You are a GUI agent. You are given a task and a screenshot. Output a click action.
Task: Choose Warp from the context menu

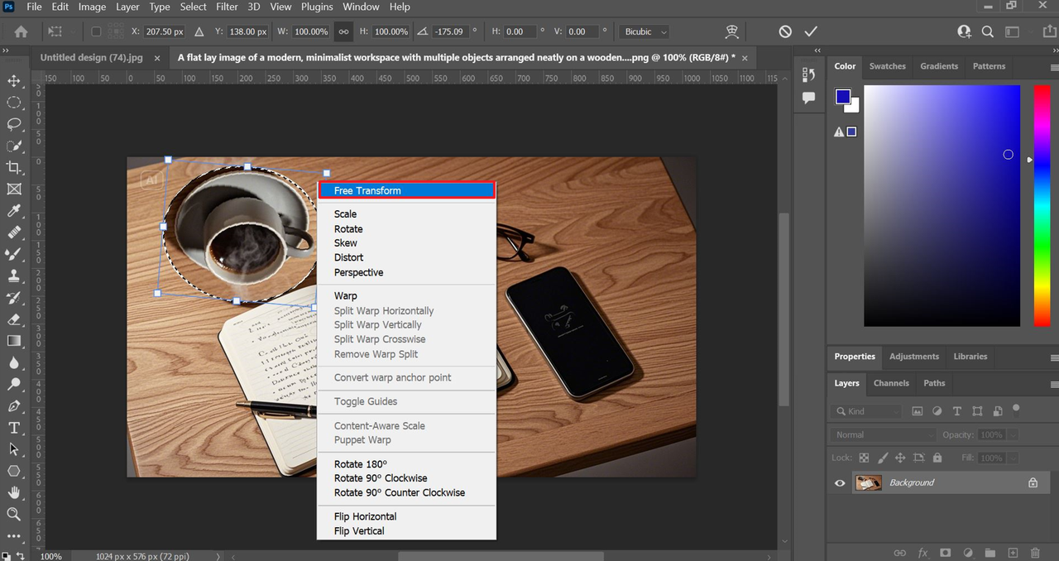346,295
